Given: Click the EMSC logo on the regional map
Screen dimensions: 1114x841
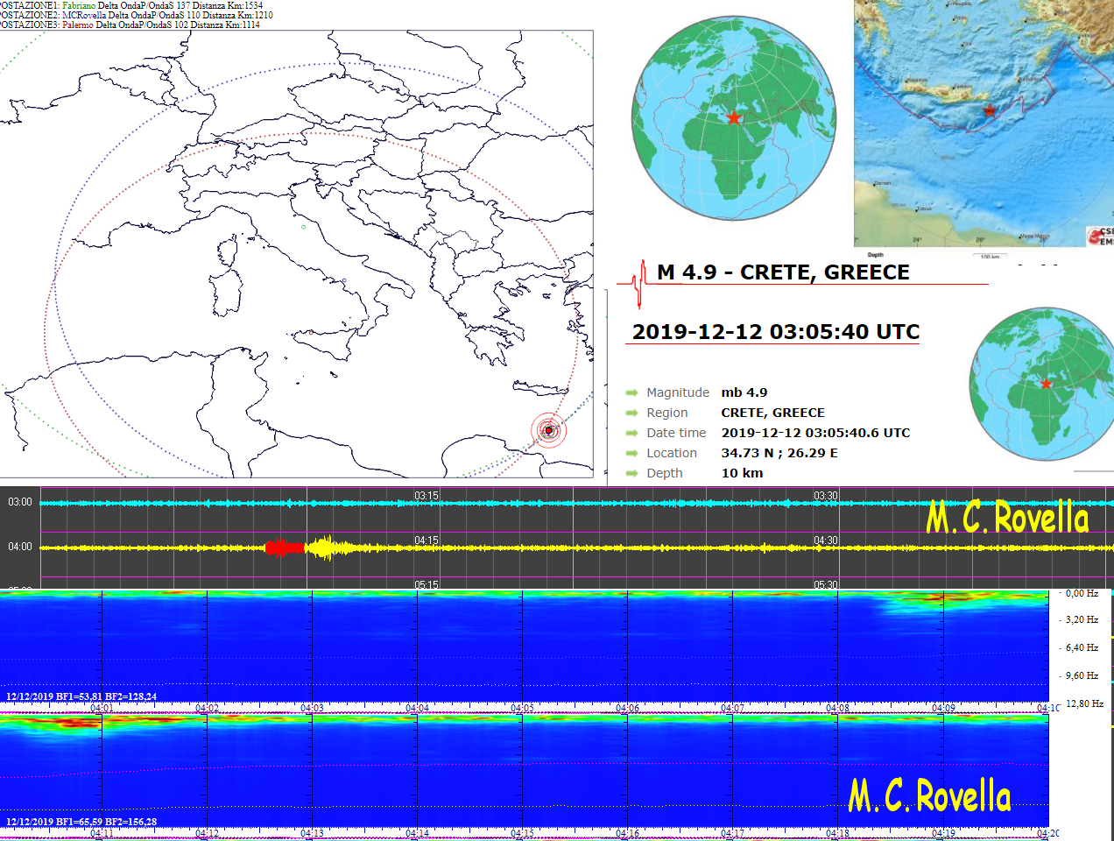Looking at the screenshot, I should click(x=1100, y=237).
